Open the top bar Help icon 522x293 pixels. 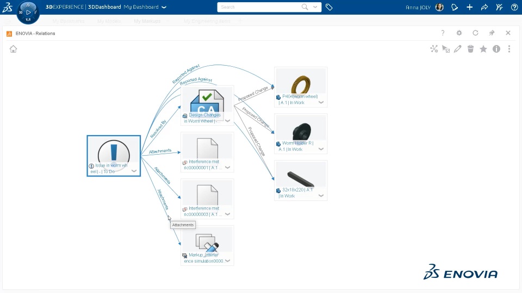coord(514,7)
